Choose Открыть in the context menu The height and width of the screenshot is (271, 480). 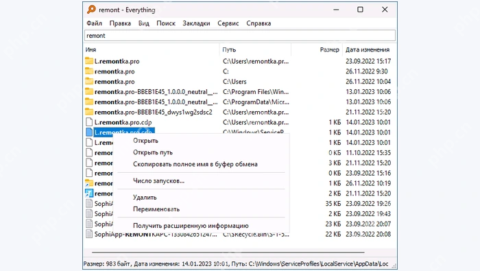pos(145,141)
